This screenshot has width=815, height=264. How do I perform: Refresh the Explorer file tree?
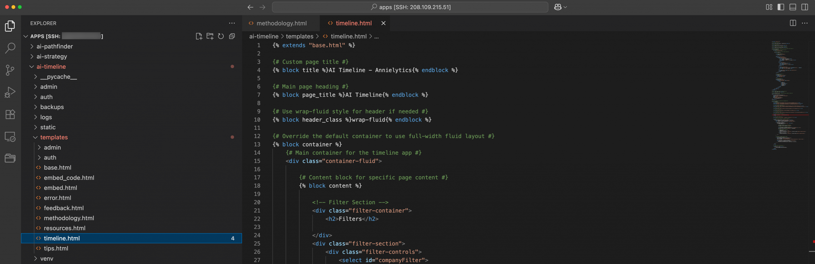[221, 36]
